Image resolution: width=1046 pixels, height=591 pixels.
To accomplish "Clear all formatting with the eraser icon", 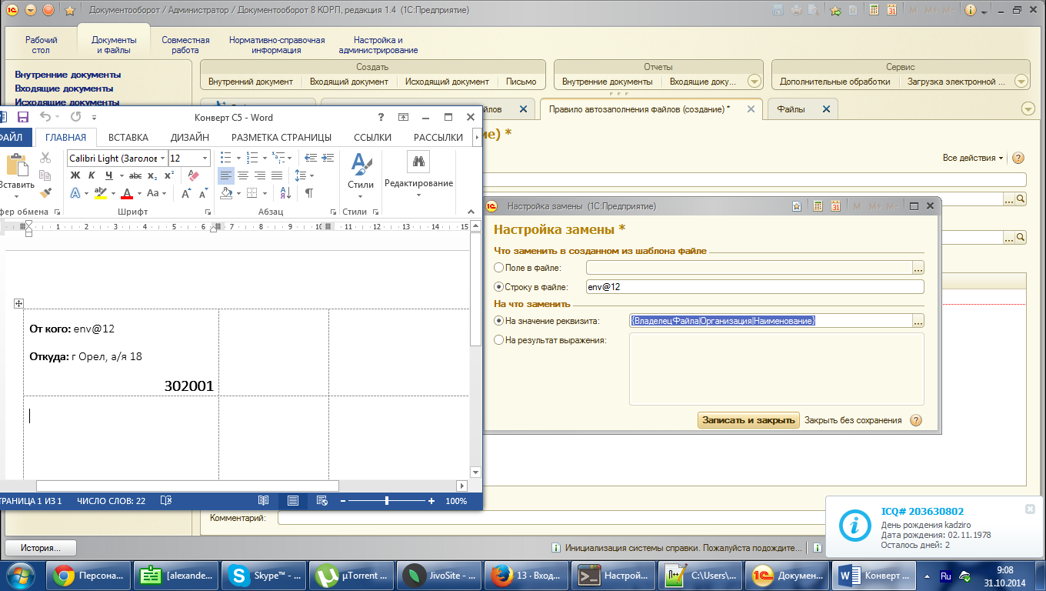I will pyautogui.click(x=193, y=175).
